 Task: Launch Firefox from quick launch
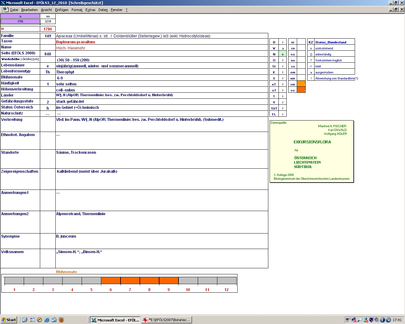(x=61, y=320)
